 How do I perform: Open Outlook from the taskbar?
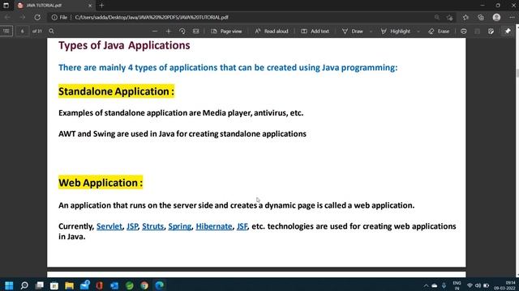[114, 285]
